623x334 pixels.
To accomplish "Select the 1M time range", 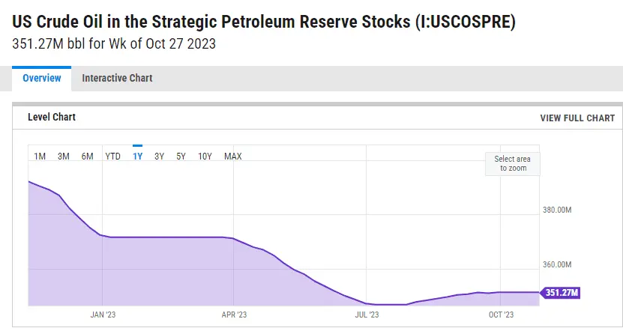I will (x=40, y=156).
